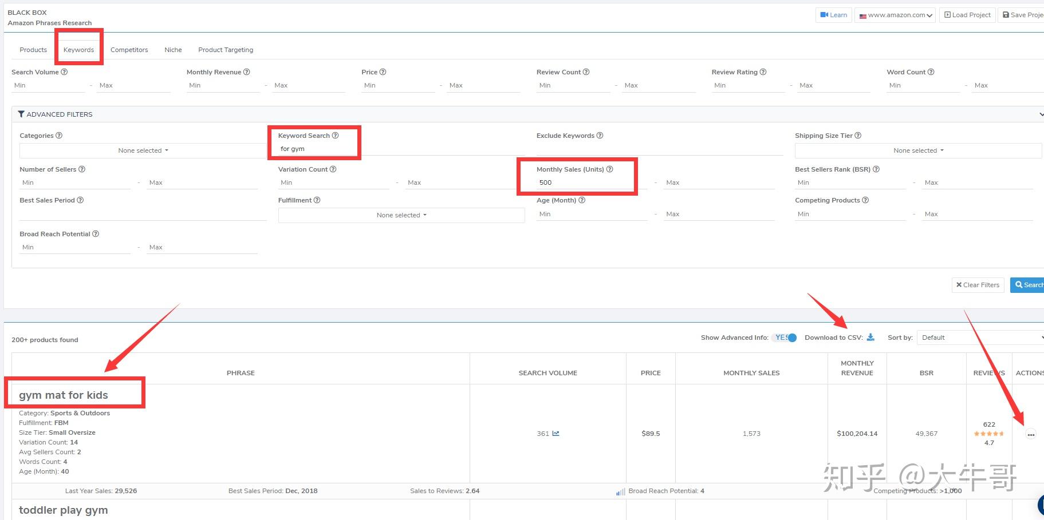1044x520 pixels.
Task: Focus the Keyword Search field containing 'for gym'
Action: click(x=401, y=149)
